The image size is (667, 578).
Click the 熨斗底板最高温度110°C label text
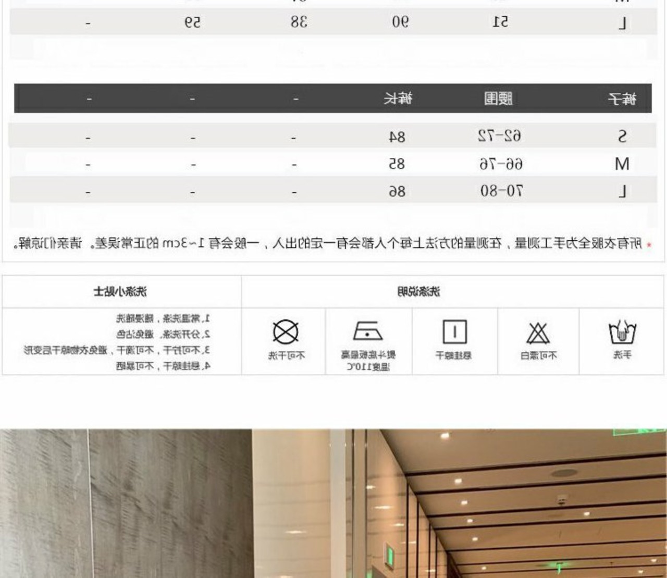pos(368,361)
